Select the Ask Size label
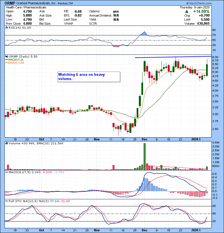This screenshot has width=224, height=233. (46, 15)
